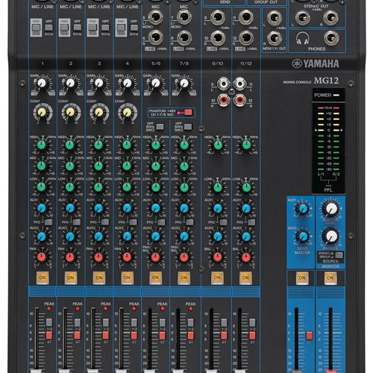Click the white RCA jack for channel 11
This screenshot has height=373, width=373.
pos(239,84)
